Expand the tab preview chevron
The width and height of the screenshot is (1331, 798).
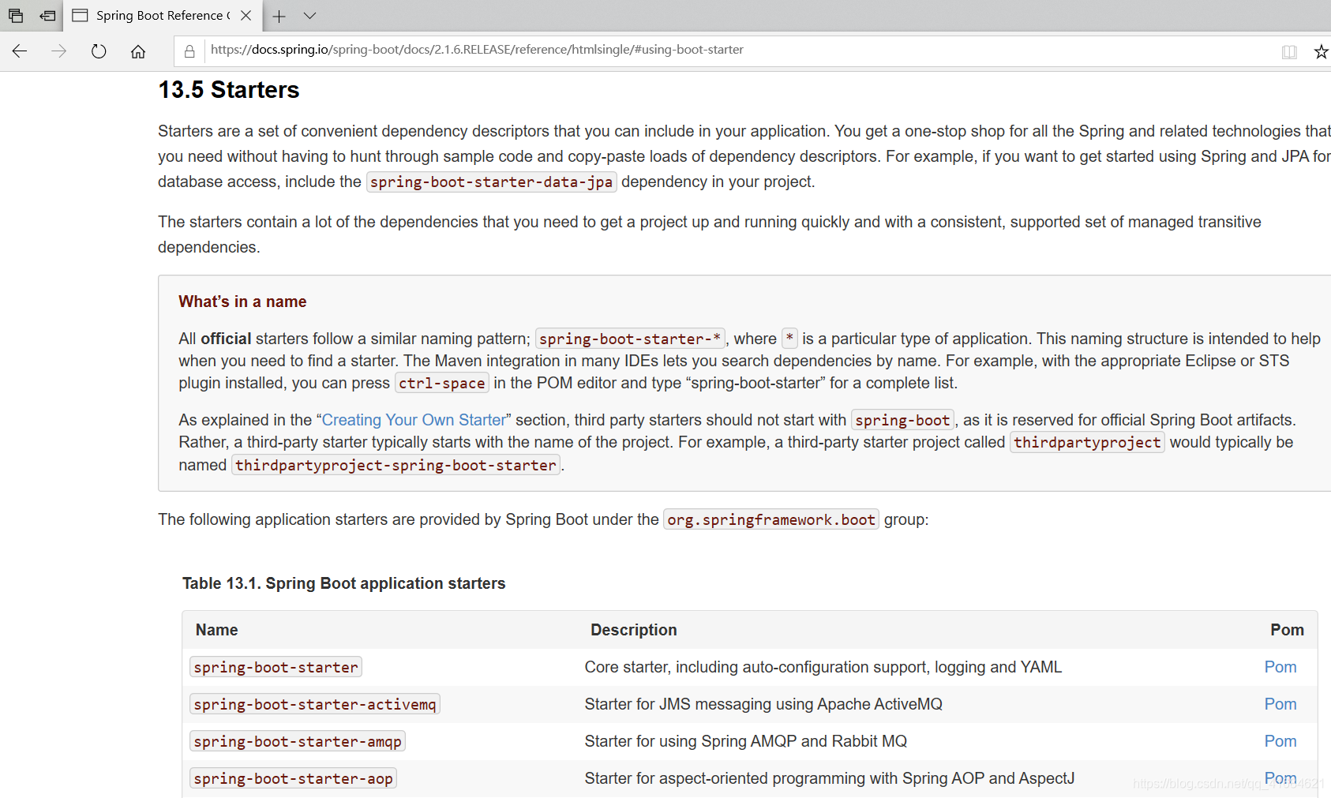coord(309,16)
